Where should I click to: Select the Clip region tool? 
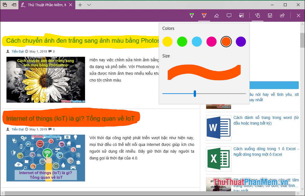coord(241,15)
